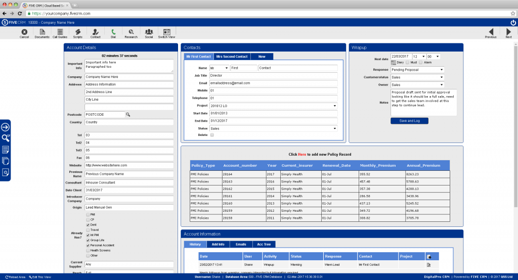Untick the Personal Accident checkbox

pos(88,245)
